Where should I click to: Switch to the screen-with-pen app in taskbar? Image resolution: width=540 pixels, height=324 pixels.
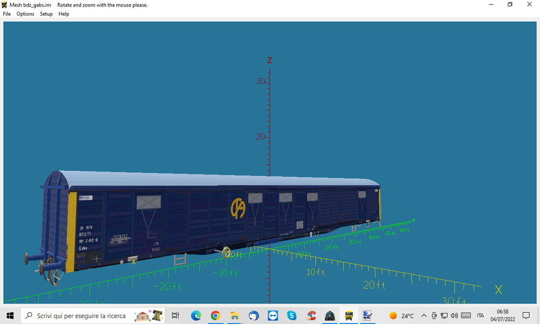(367, 315)
